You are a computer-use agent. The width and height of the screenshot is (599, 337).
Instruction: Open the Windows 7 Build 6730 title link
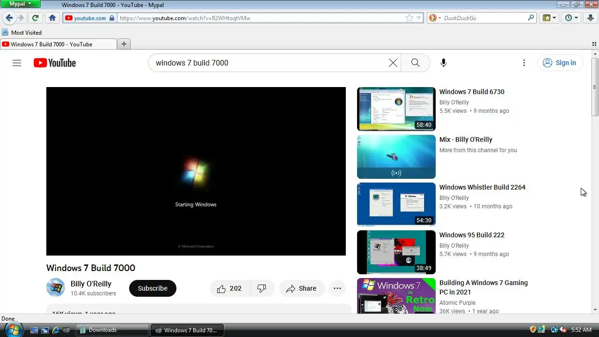pos(472,92)
